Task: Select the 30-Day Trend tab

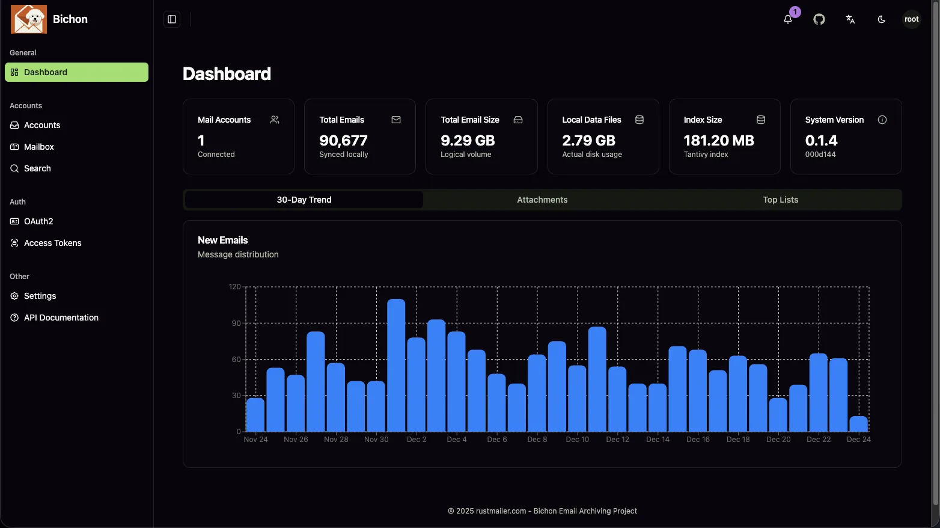Action: [304, 199]
